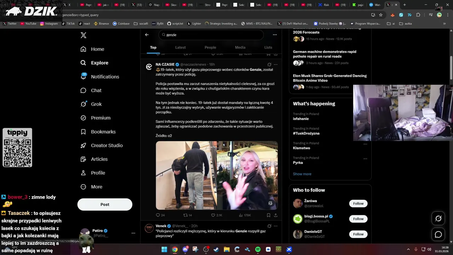Viewport: 453px width, 255px height.
Task: Open NA CZASIE profile avatar
Action: 149,67
